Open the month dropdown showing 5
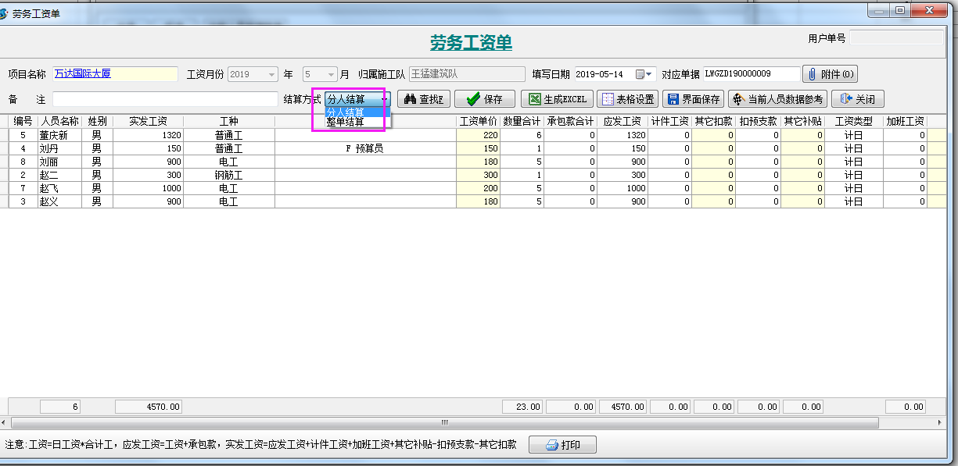Image resolution: width=958 pixels, height=466 pixels. (331, 73)
